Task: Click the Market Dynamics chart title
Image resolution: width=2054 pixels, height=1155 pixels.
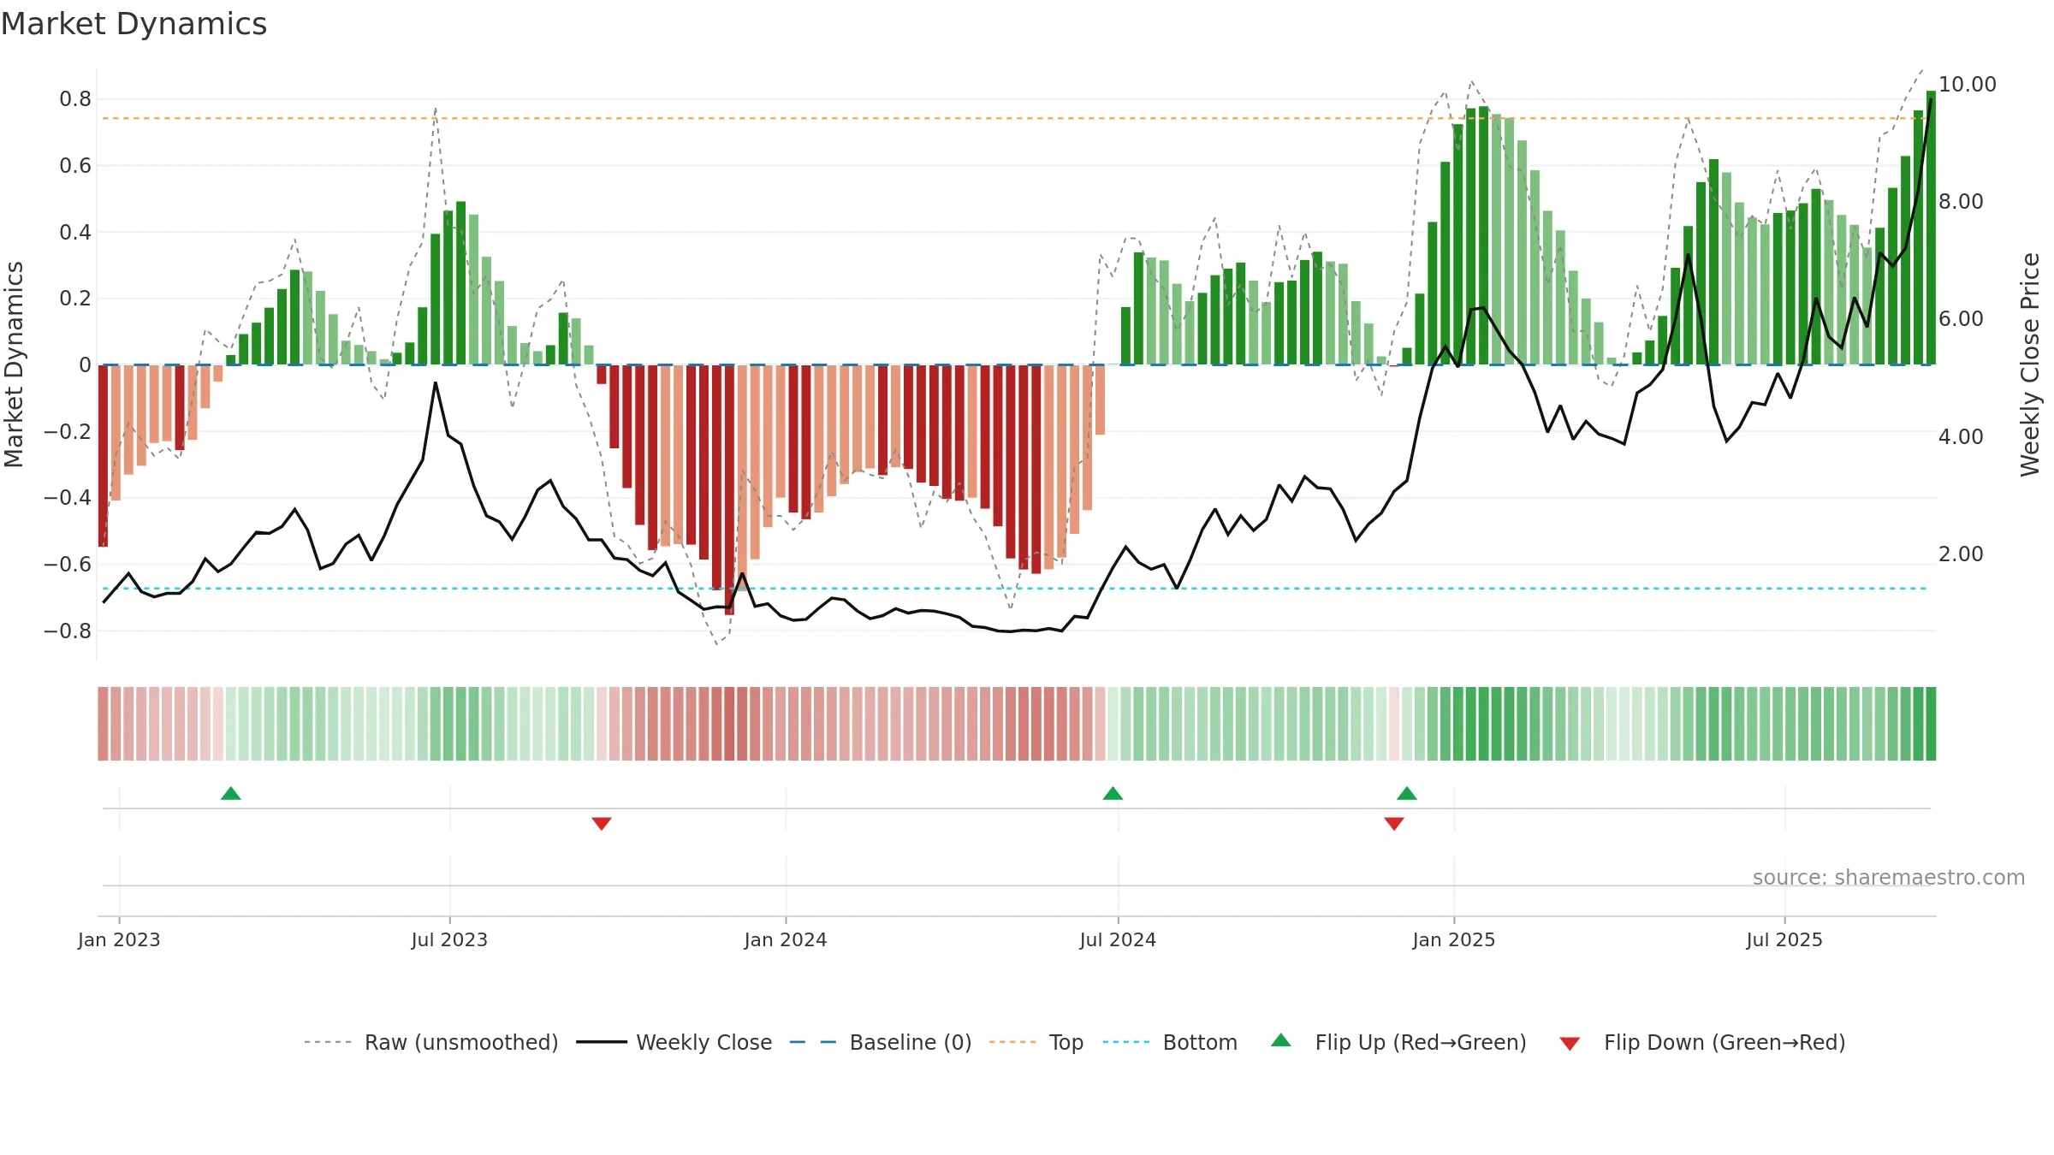Action: coord(134,24)
